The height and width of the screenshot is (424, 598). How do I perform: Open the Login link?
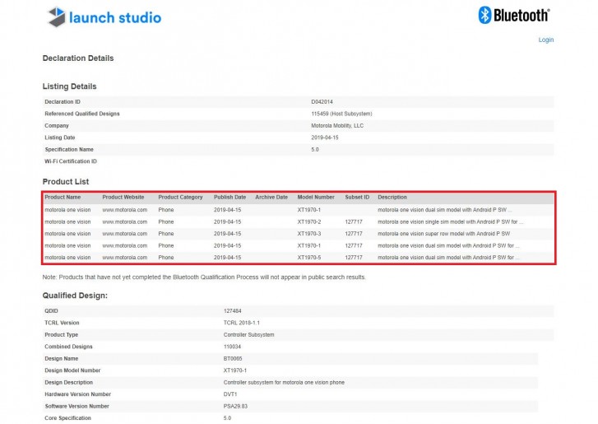point(545,40)
